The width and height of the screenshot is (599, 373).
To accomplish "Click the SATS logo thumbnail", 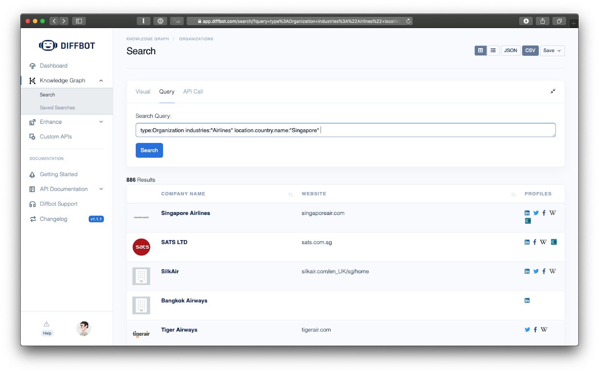I will point(142,247).
